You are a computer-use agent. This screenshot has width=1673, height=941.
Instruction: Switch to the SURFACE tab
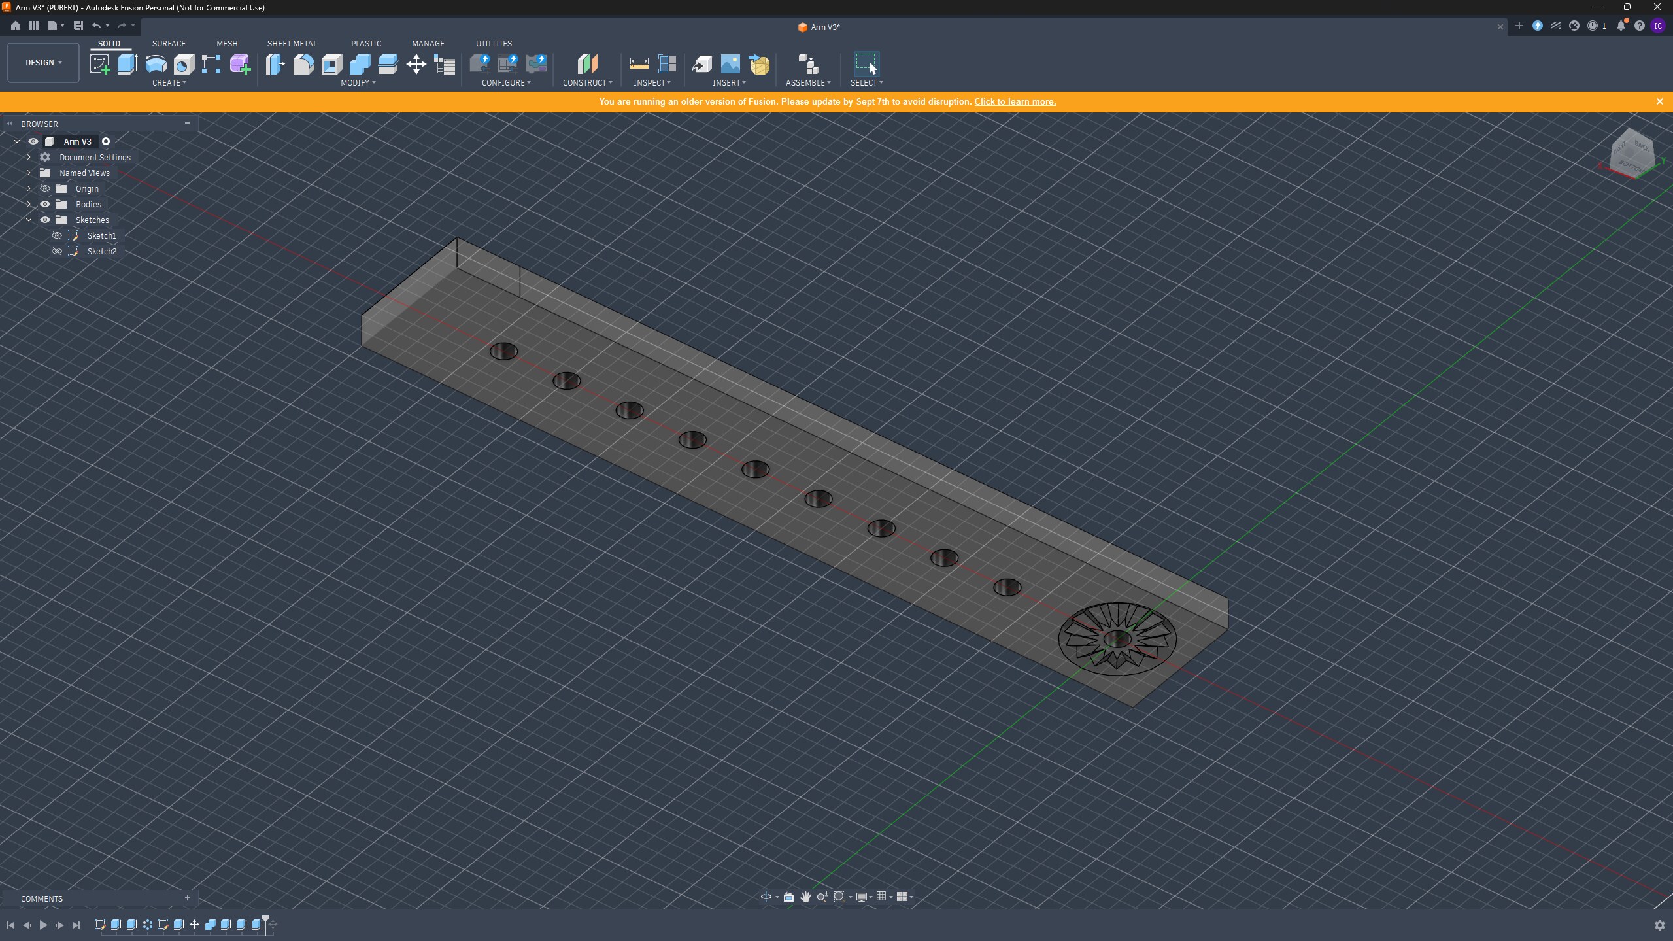[169, 43]
